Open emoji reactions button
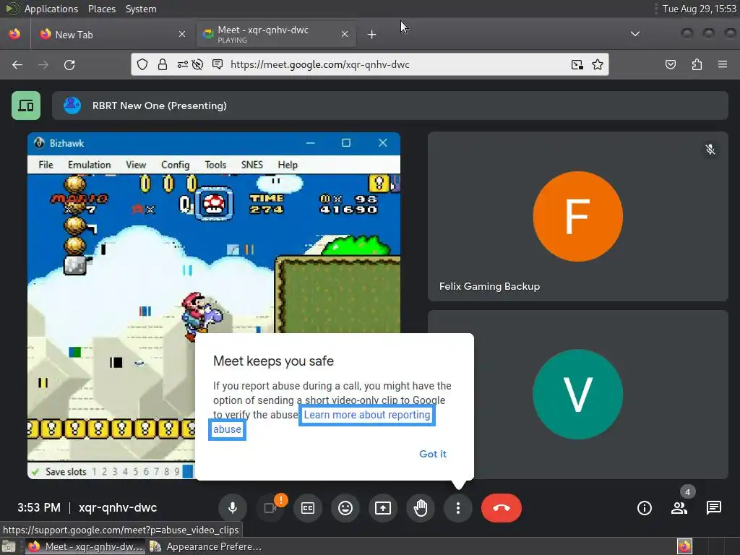740x555 pixels. tap(345, 508)
